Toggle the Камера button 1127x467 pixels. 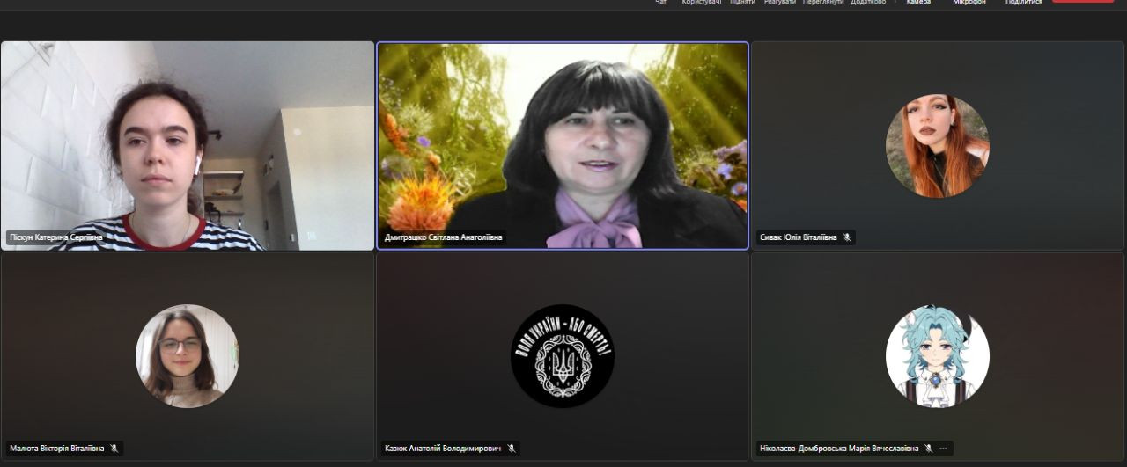click(918, 3)
